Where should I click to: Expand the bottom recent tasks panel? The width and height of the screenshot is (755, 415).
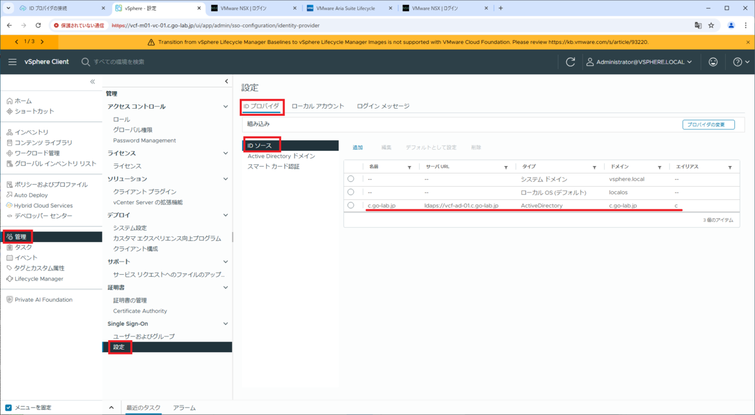(x=112, y=407)
